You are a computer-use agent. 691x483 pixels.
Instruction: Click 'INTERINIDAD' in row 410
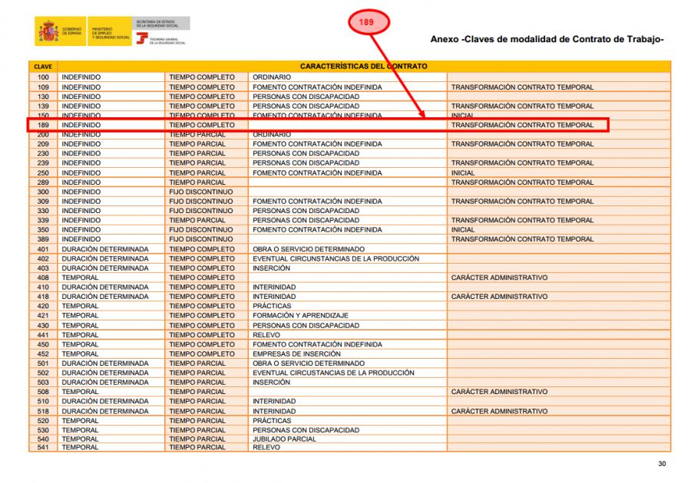[274, 287]
